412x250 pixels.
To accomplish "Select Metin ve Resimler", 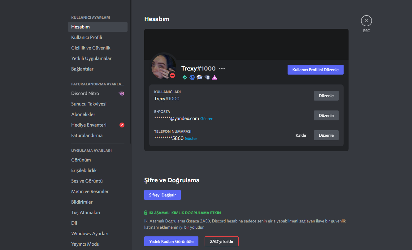I will pos(98,192).
